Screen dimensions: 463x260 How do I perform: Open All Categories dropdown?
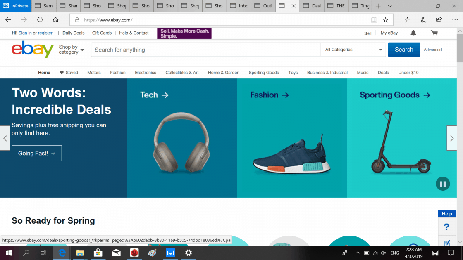point(353,50)
